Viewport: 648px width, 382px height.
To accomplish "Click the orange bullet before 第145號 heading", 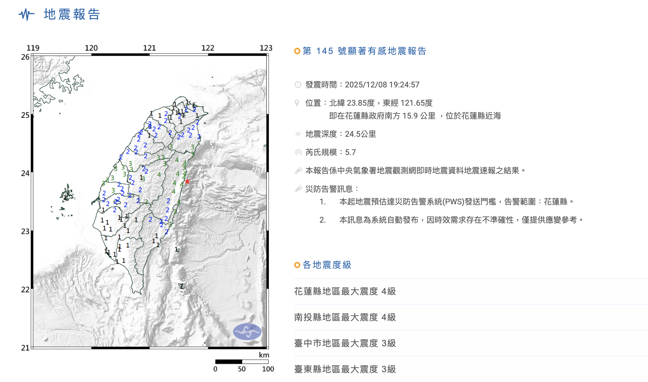I will (297, 51).
